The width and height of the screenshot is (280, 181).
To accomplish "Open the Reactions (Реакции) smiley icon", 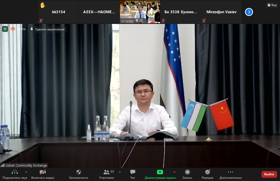I will [x=207, y=172].
